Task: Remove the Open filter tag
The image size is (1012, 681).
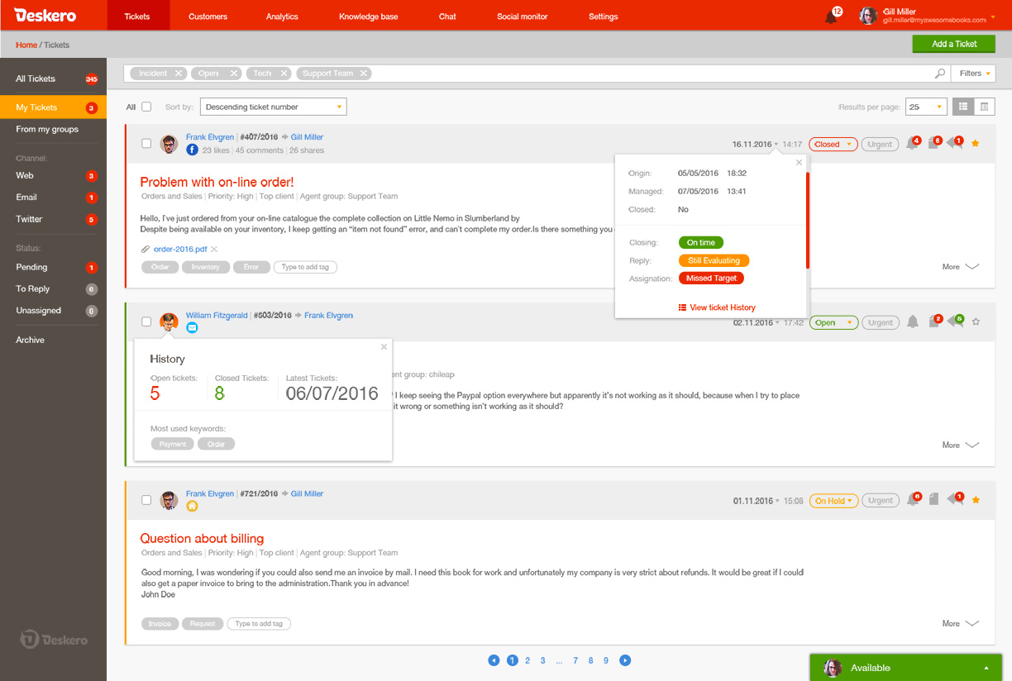Action: point(234,74)
